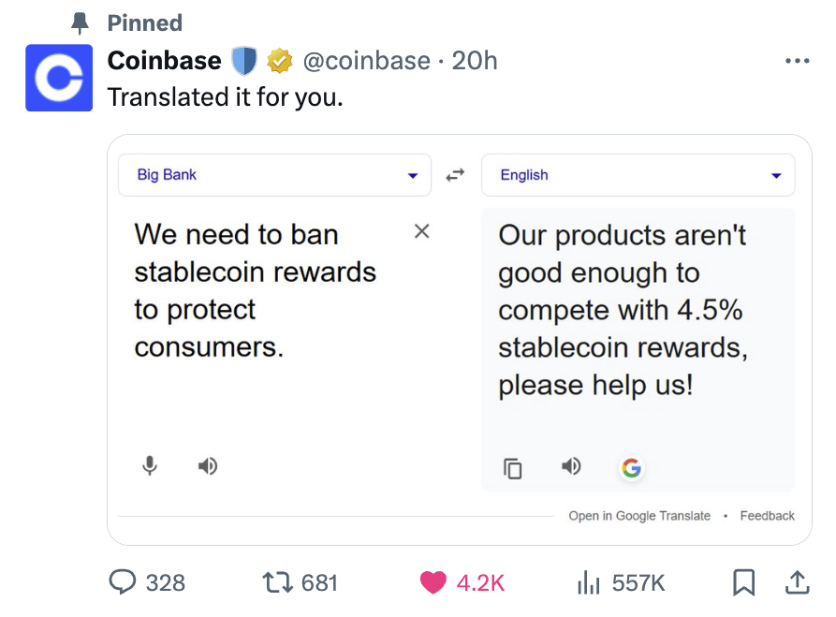Screen dimensions: 836x617
Task: Play source text with speaker icon
Action: [208, 465]
